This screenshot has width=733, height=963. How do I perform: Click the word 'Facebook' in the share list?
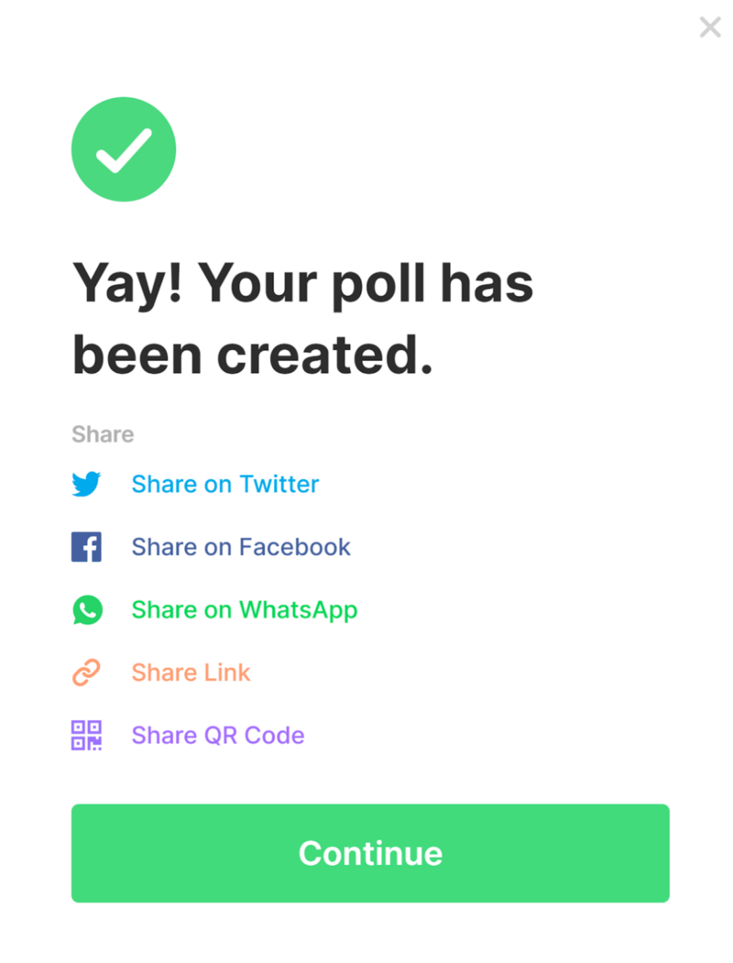click(295, 547)
